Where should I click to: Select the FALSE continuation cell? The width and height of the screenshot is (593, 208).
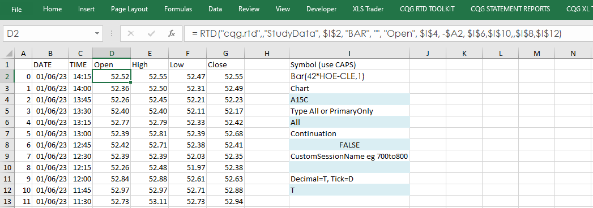point(349,145)
